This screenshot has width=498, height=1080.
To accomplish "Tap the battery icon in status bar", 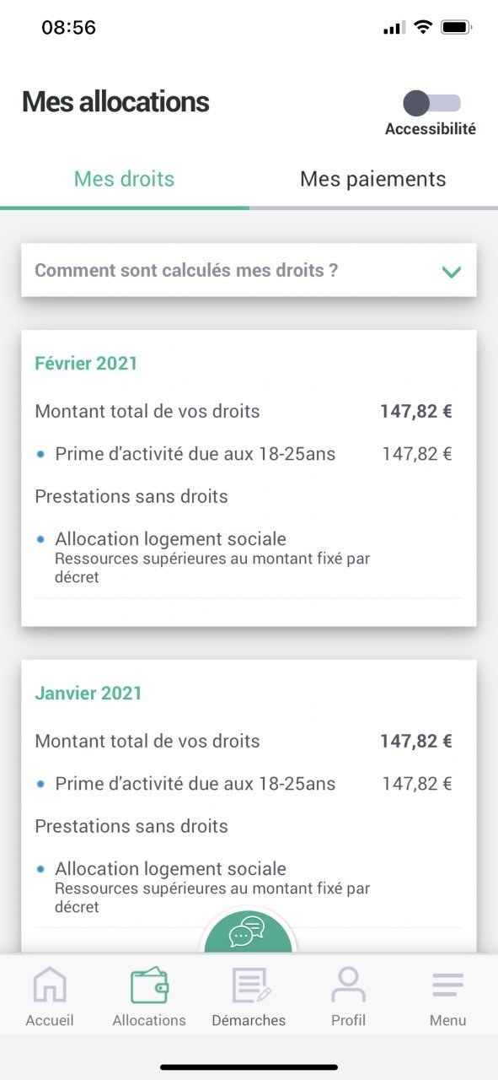I will [456, 27].
